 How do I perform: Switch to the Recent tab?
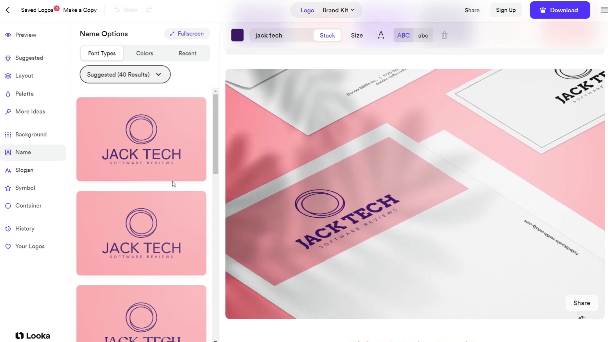point(187,53)
